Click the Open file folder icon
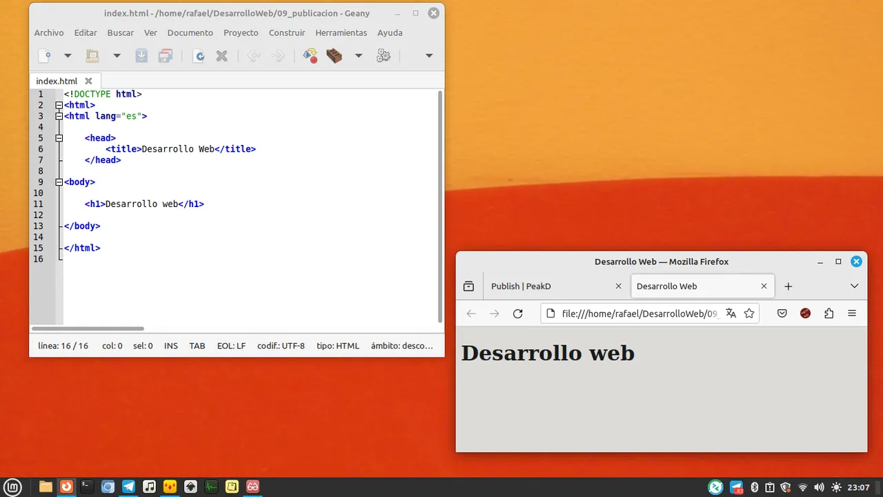 pos(92,56)
